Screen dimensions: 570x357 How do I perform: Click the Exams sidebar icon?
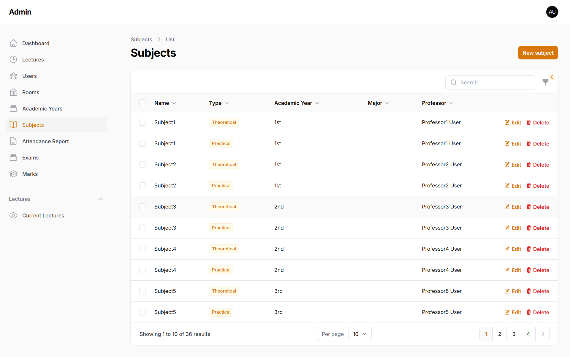pos(13,158)
